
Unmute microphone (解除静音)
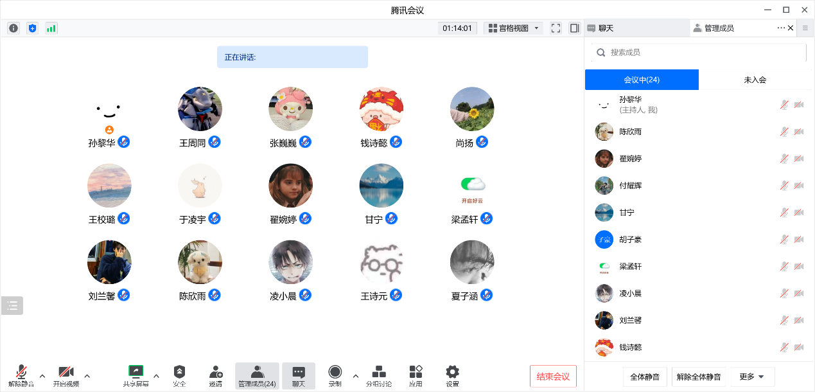point(21,372)
